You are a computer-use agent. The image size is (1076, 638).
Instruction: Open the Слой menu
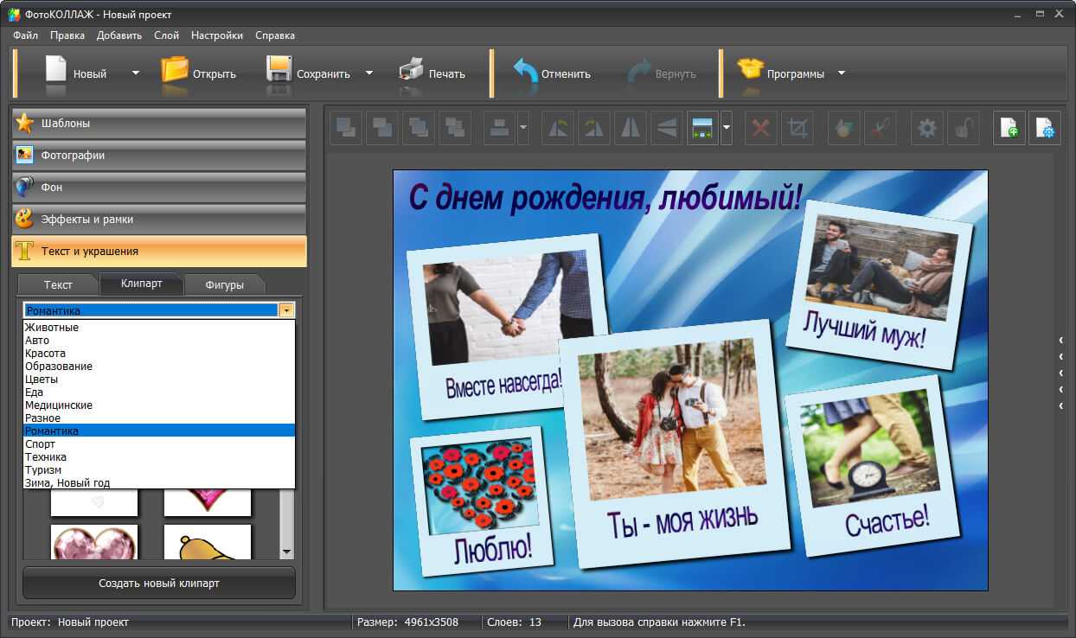[166, 35]
